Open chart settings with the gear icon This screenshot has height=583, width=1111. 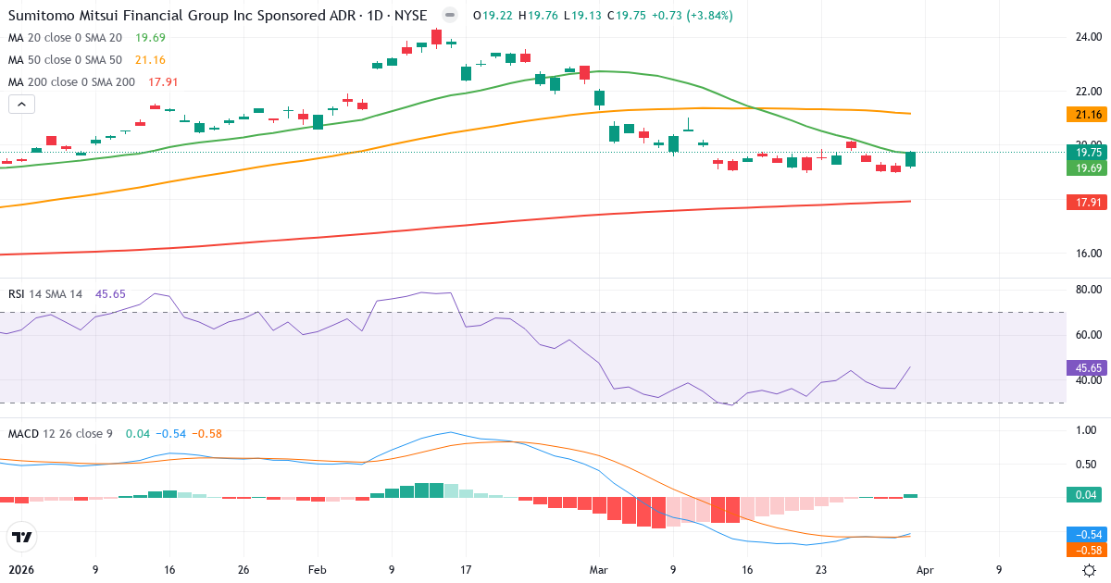tap(1091, 572)
